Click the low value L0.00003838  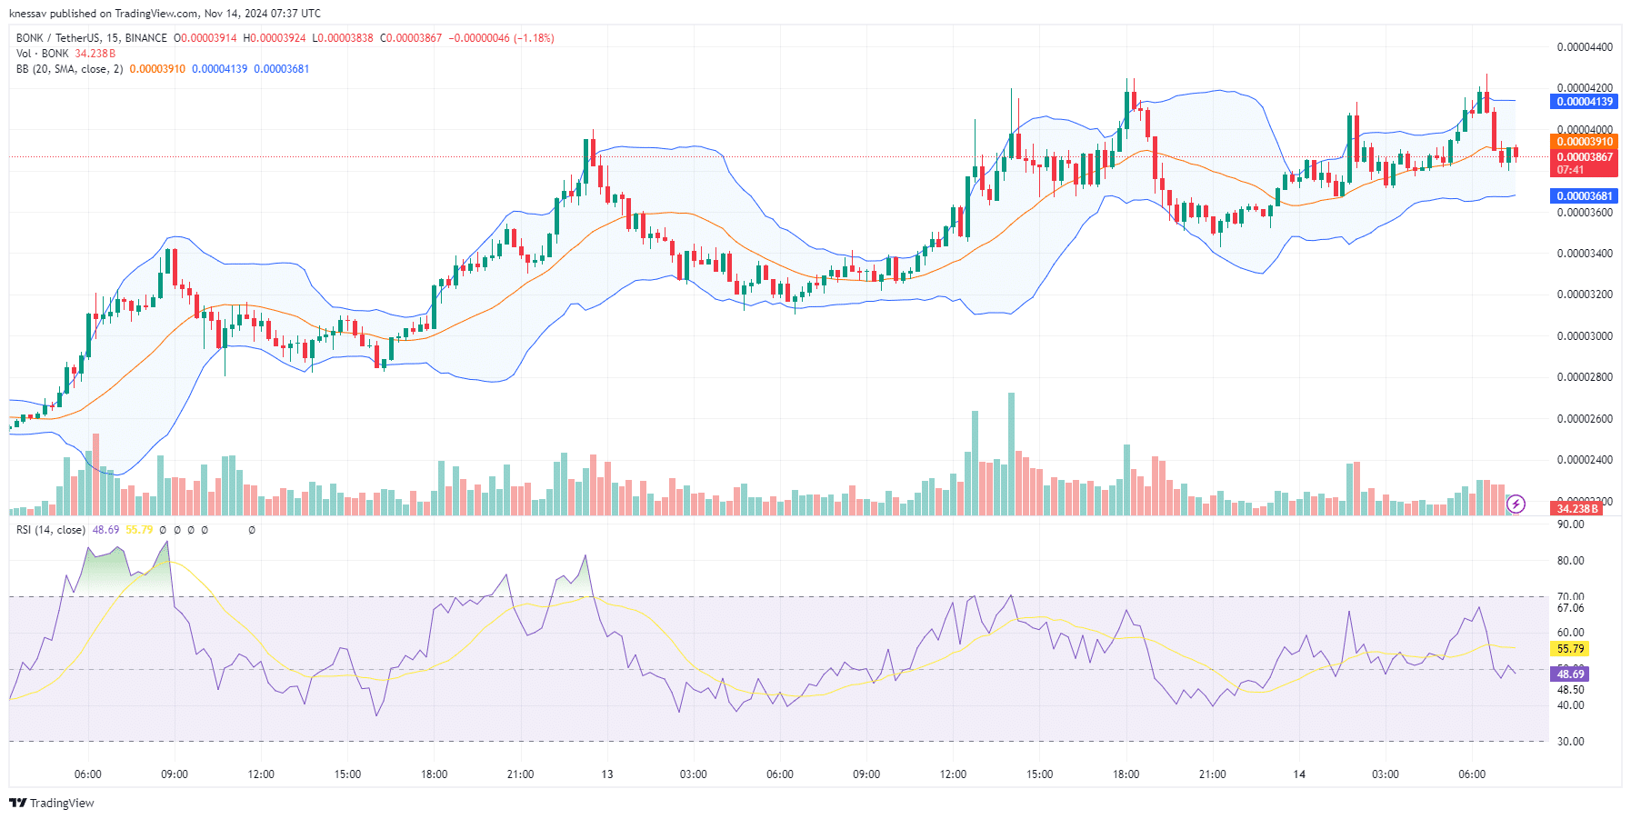click(x=343, y=38)
